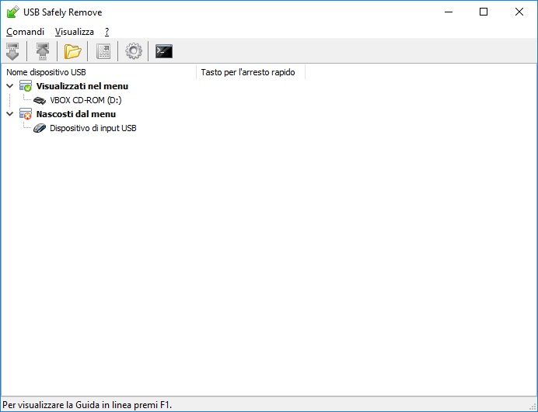Screen dimensions: 538x412
Task: Click the device properties toolbar icon
Action: pyautogui.click(x=103, y=51)
